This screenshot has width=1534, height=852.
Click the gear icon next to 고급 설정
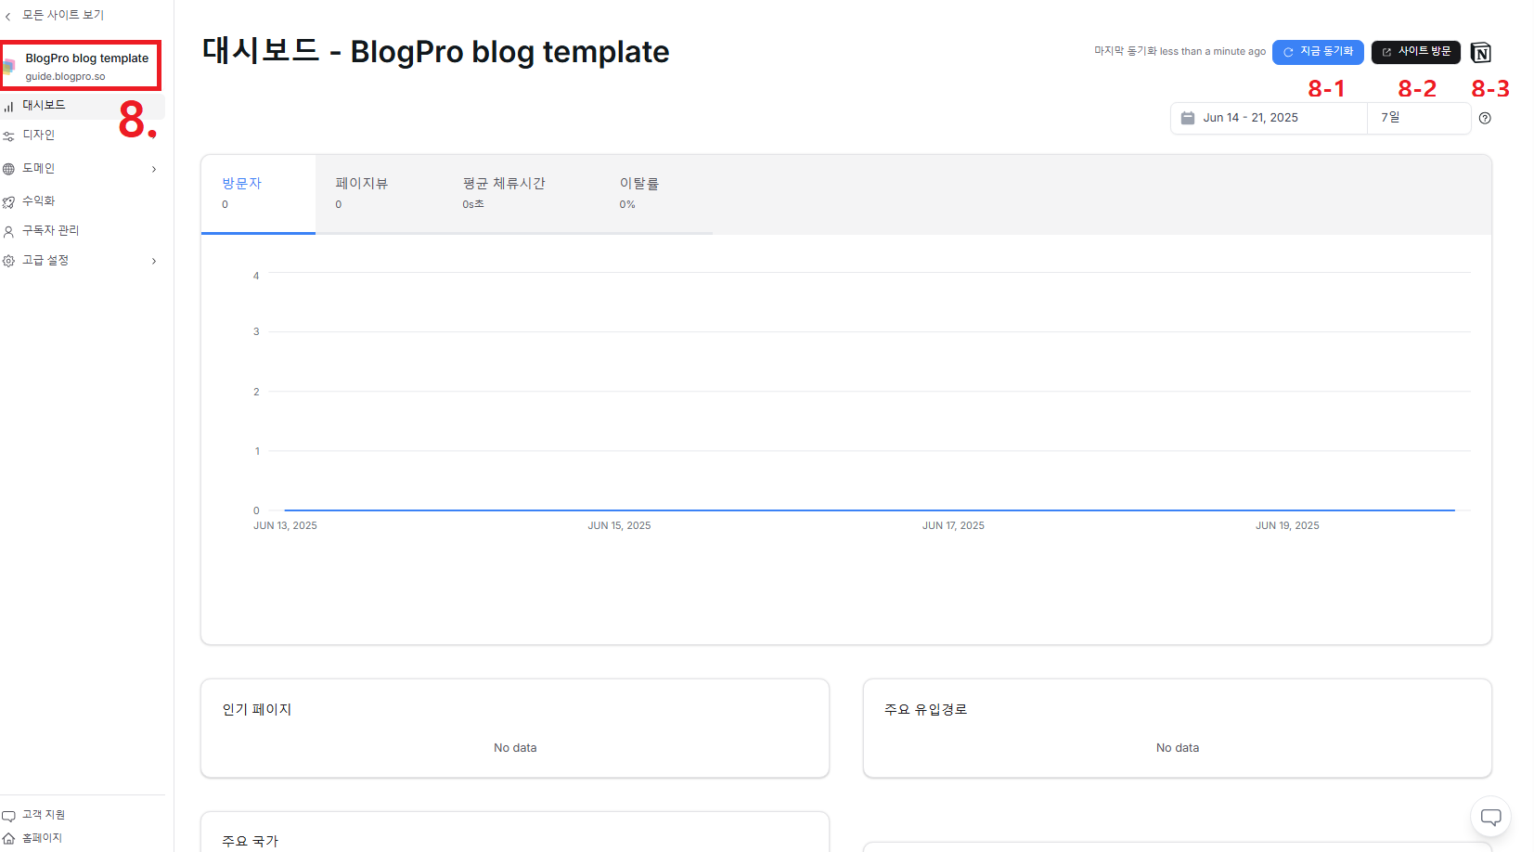(8, 261)
